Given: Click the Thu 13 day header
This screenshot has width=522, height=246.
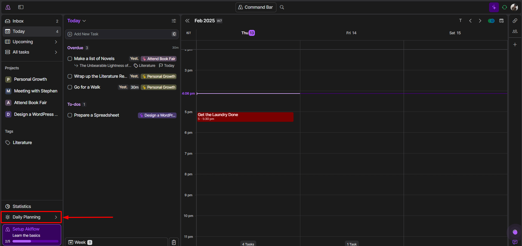Looking at the screenshot, I should (x=248, y=33).
